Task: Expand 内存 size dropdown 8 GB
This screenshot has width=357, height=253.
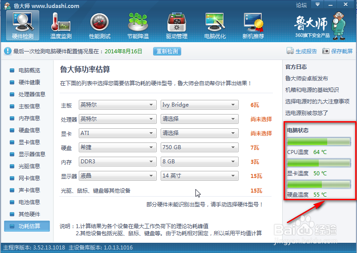Action: [199, 162]
